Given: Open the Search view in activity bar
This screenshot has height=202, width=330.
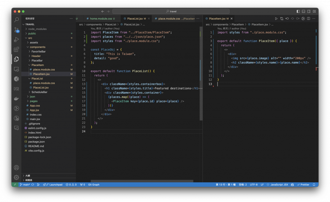Looking at the screenshot, I should click(16, 20).
